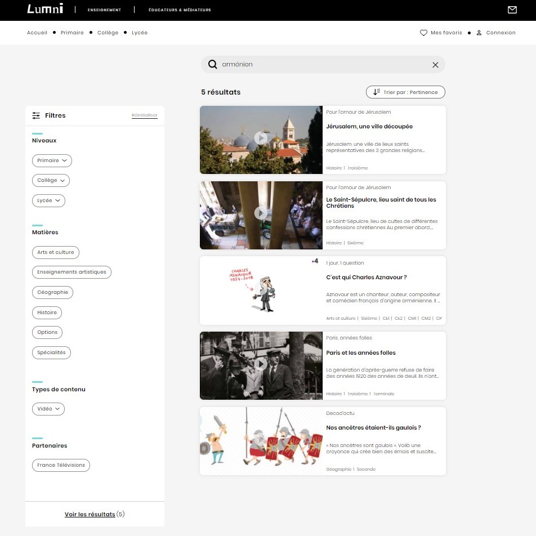Viewport: 536px width, 536px height.
Task: Click the heart favorites icon
Action: click(423, 33)
